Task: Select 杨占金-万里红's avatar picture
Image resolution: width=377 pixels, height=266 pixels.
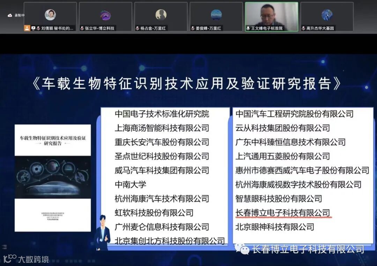Action: click(x=161, y=15)
